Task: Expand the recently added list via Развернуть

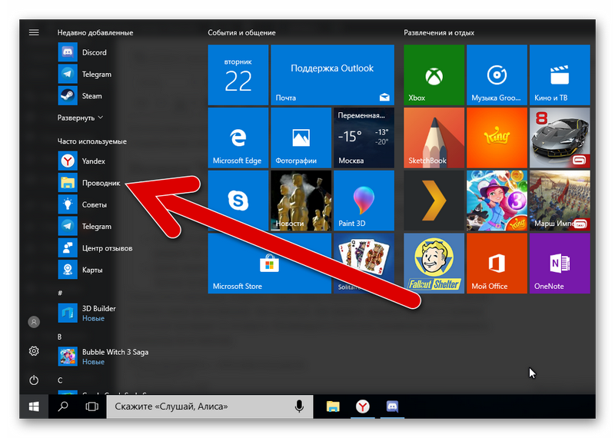Action: click(x=80, y=118)
